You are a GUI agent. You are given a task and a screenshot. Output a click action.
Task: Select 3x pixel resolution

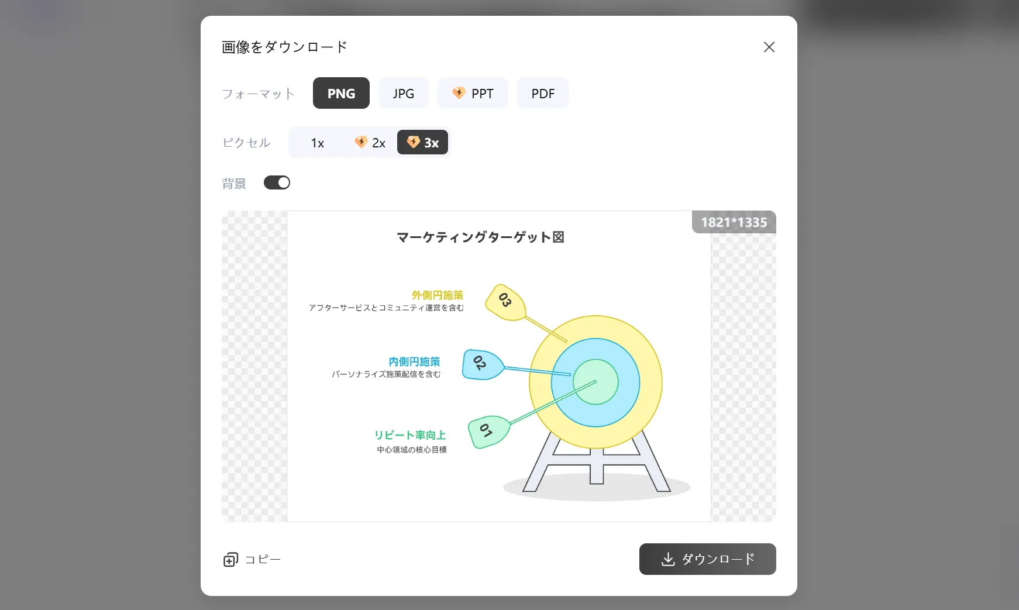pyautogui.click(x=422, y=142)
